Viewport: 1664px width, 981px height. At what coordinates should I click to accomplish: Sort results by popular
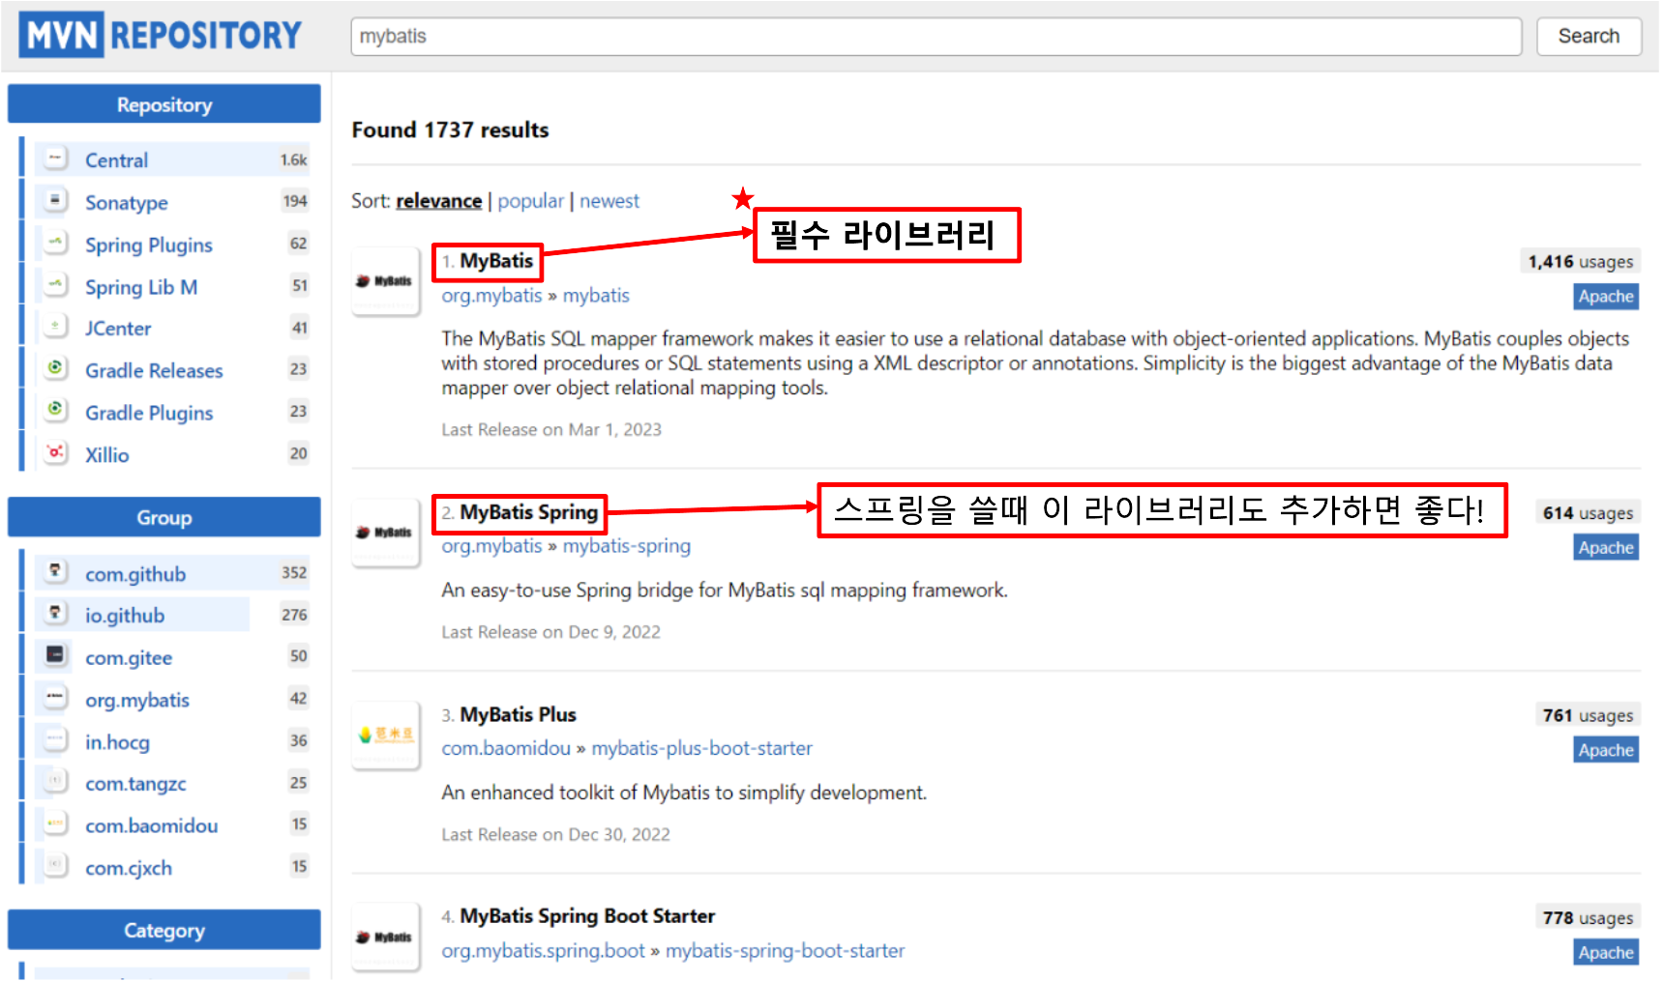tap(530, 201)
